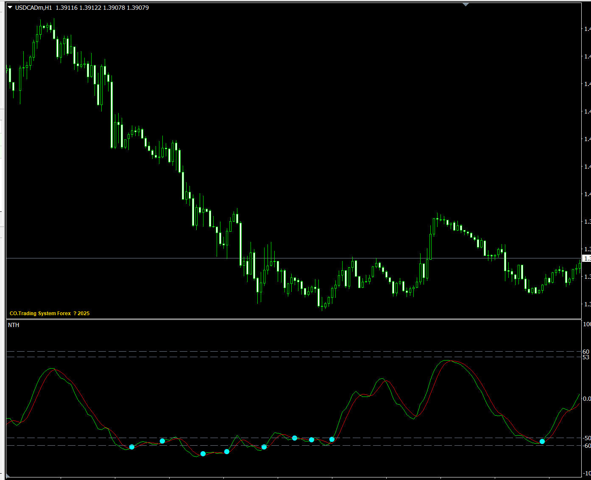This screenshot has height=480, width=591.
Task: Click the second cyan signal dot from left
Action: (162, 441)
